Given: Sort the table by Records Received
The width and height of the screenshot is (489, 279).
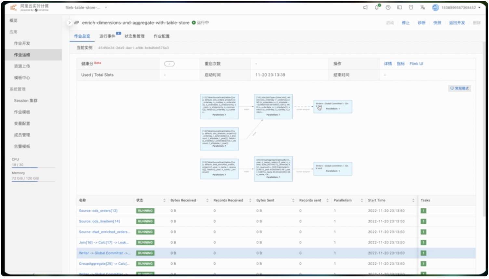Looking at the screenshot, I should click(x=250, y=200).
